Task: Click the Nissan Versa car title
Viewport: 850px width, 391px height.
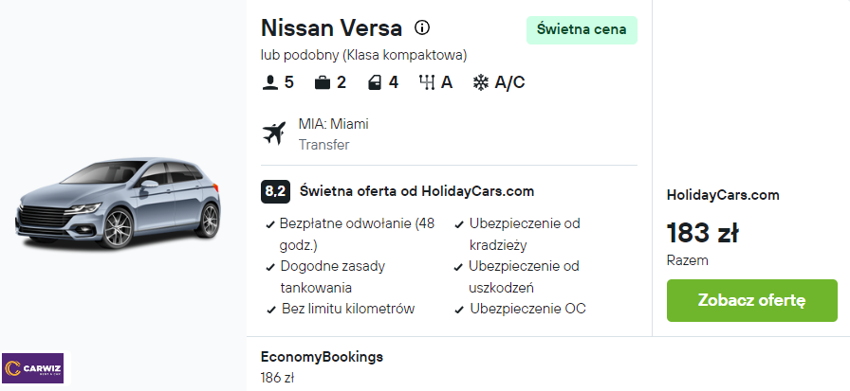Action: (x=332, y=28)
